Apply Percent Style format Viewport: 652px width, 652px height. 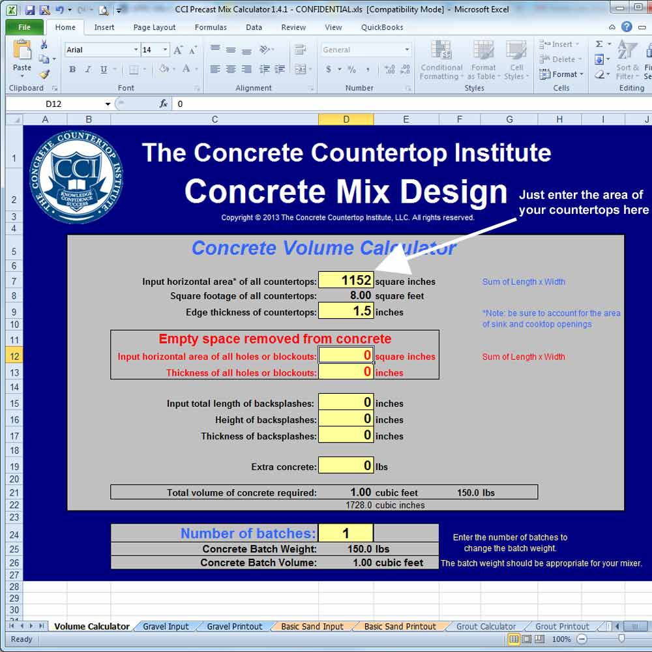[352, 69]
